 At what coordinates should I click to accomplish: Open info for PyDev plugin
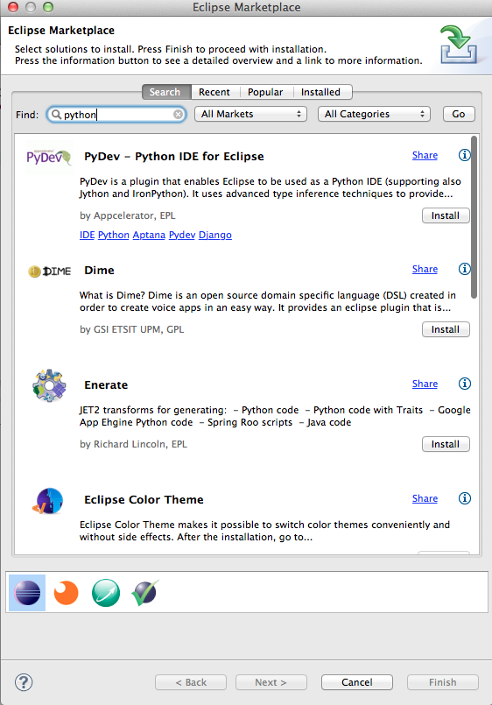pyautogui.click(x=464, y=155)
